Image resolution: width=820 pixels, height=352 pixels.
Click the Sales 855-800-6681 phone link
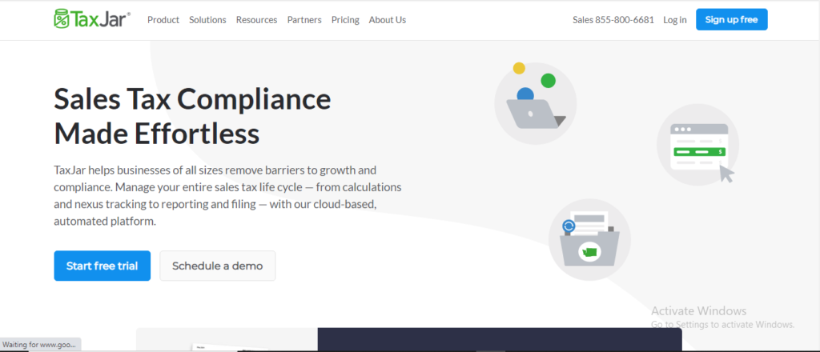click(613, 20)
